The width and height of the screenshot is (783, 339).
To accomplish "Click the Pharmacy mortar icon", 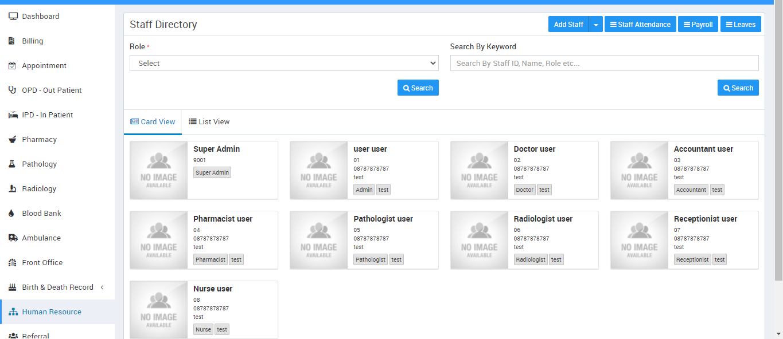I will pos(12,140).
